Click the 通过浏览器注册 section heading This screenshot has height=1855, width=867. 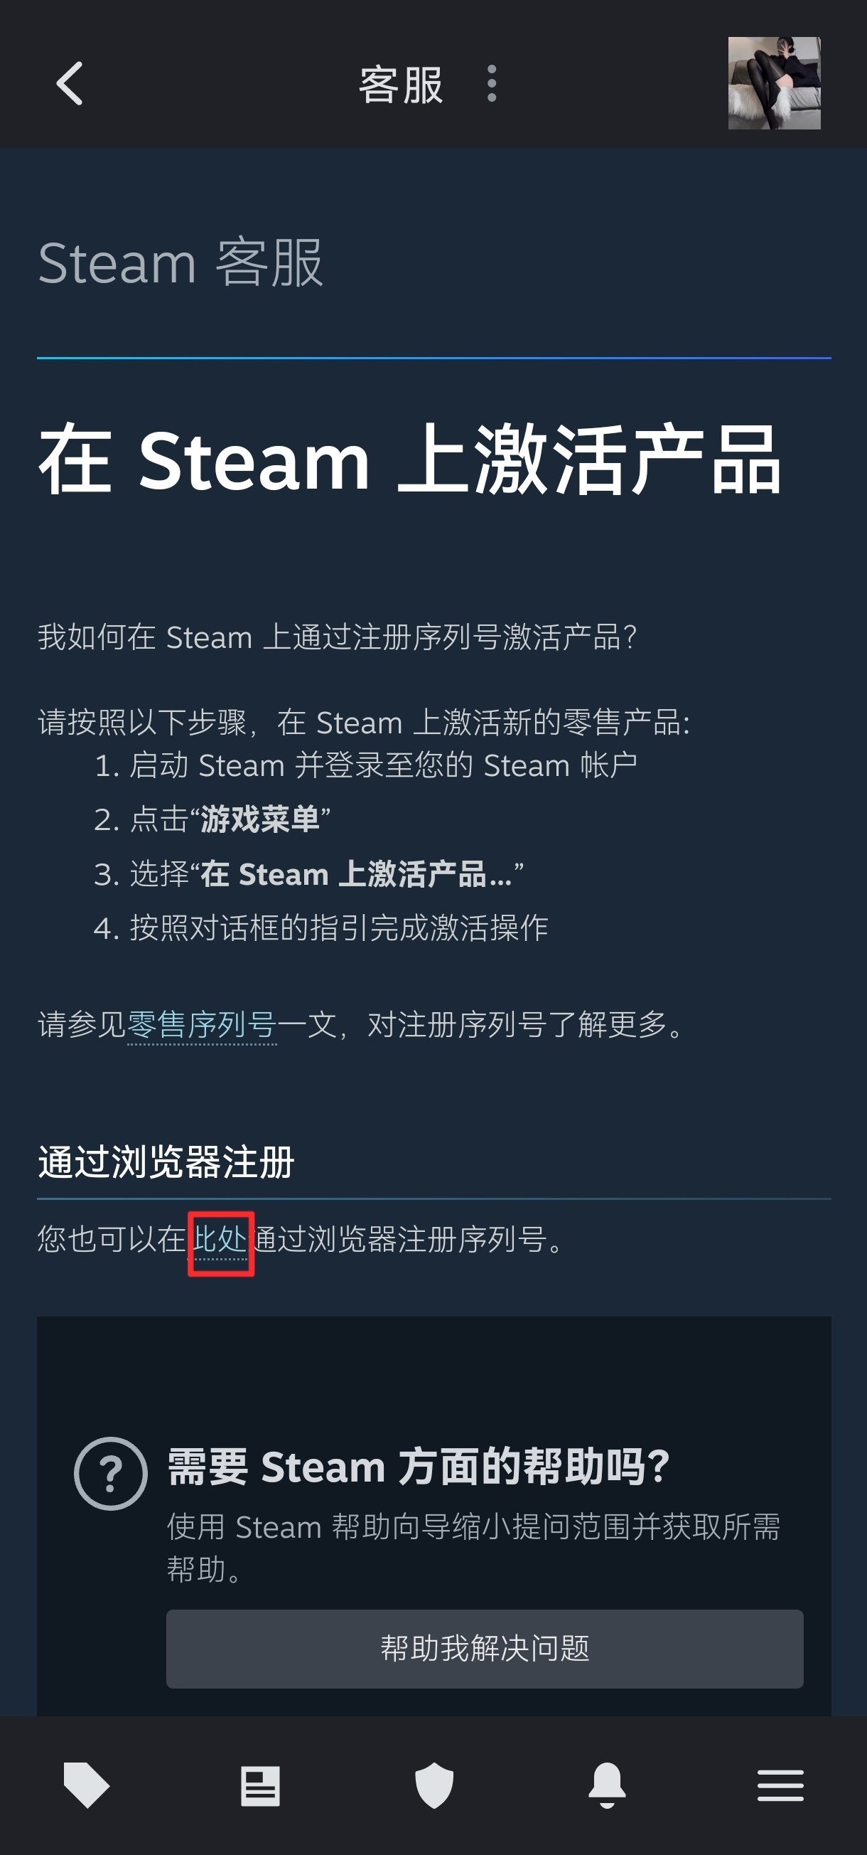tap(166, 1162)
